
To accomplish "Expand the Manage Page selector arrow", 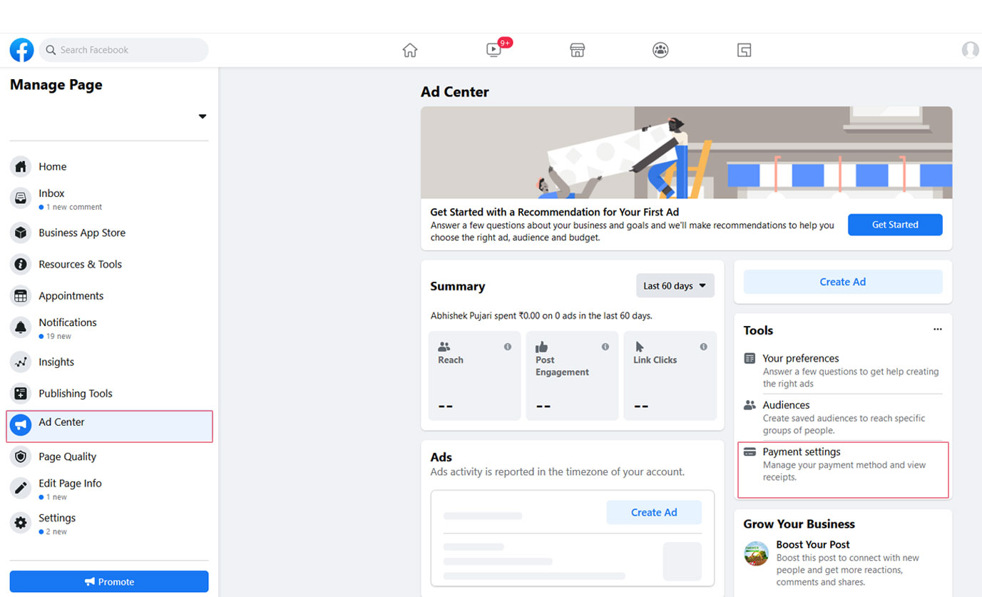I will coord(203,116).
